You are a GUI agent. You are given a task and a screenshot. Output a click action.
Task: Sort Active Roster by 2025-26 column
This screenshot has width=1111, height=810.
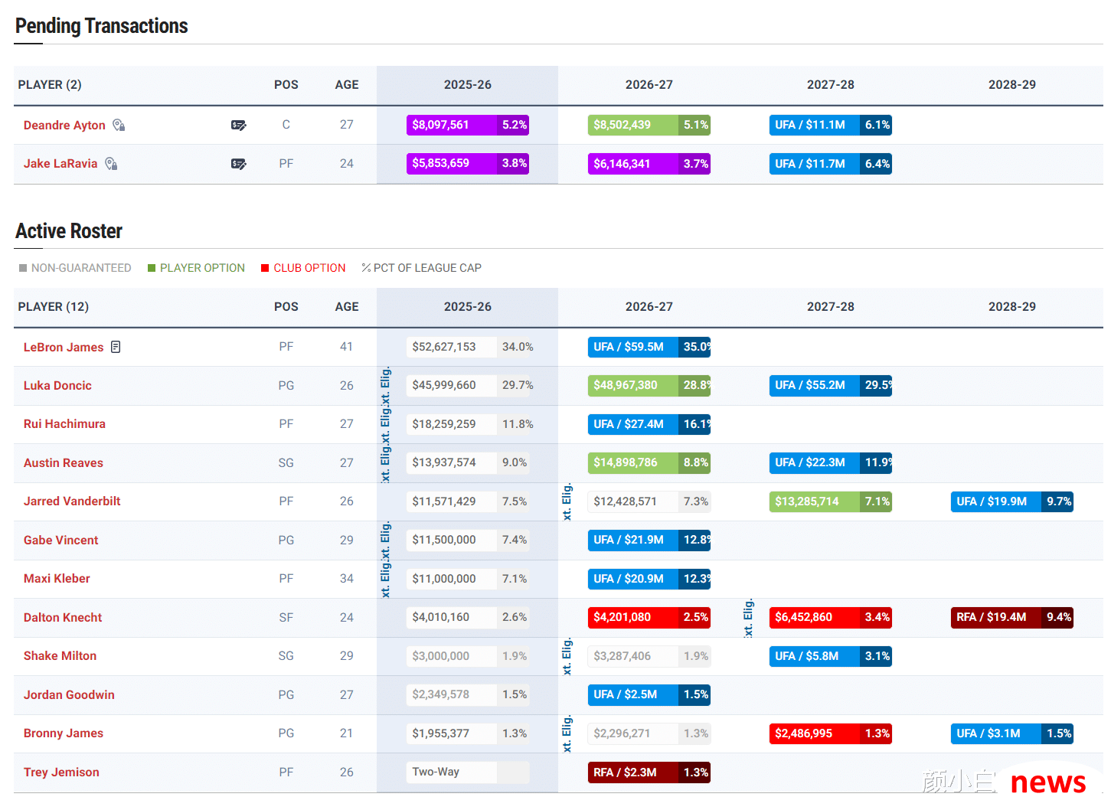[468, 306]
